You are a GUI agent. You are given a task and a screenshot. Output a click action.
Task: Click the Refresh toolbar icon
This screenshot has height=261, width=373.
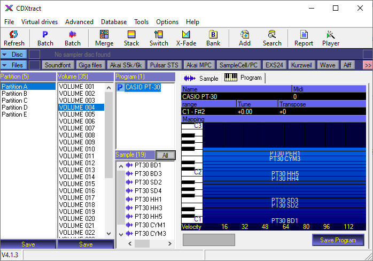point(14,38)
